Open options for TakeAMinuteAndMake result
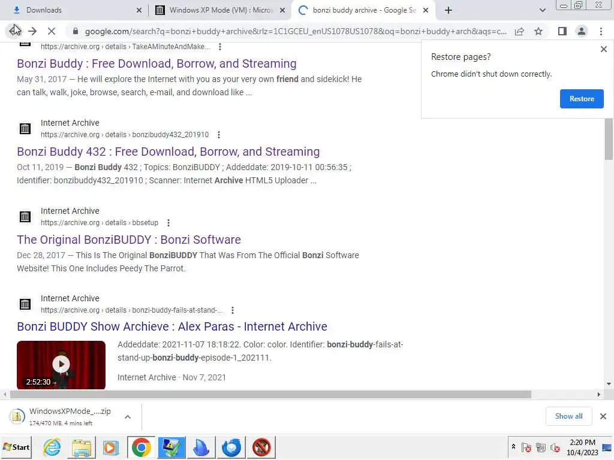614x460 pixels. (220, 47)
